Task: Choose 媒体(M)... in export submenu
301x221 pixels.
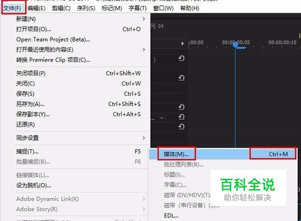Action: tap(223, 154)
